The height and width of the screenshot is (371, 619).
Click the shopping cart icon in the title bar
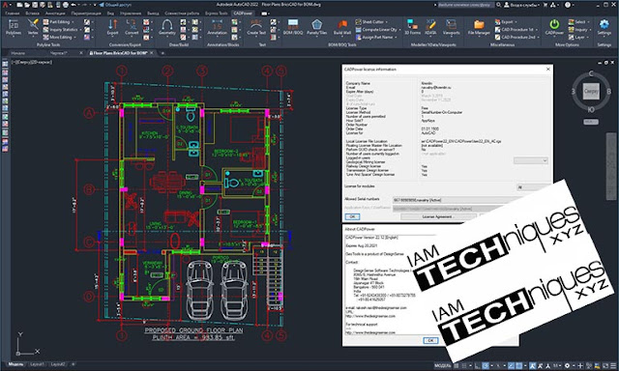tap(545, 5)
